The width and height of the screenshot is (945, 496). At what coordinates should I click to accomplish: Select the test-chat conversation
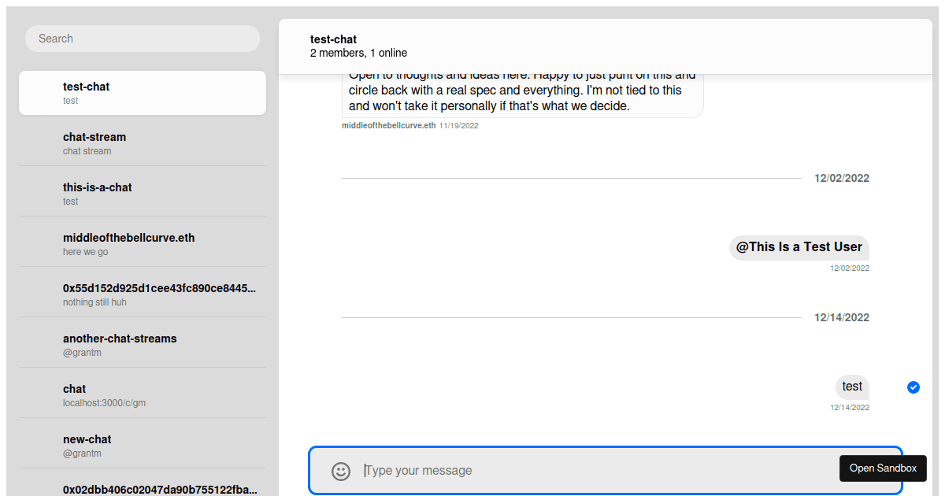142,93
